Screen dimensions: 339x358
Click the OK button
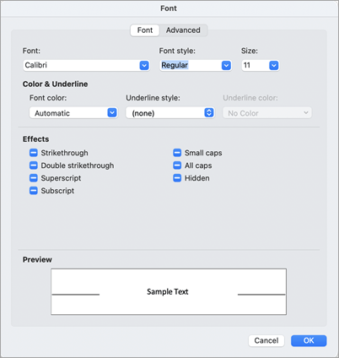tap(309, 340)
